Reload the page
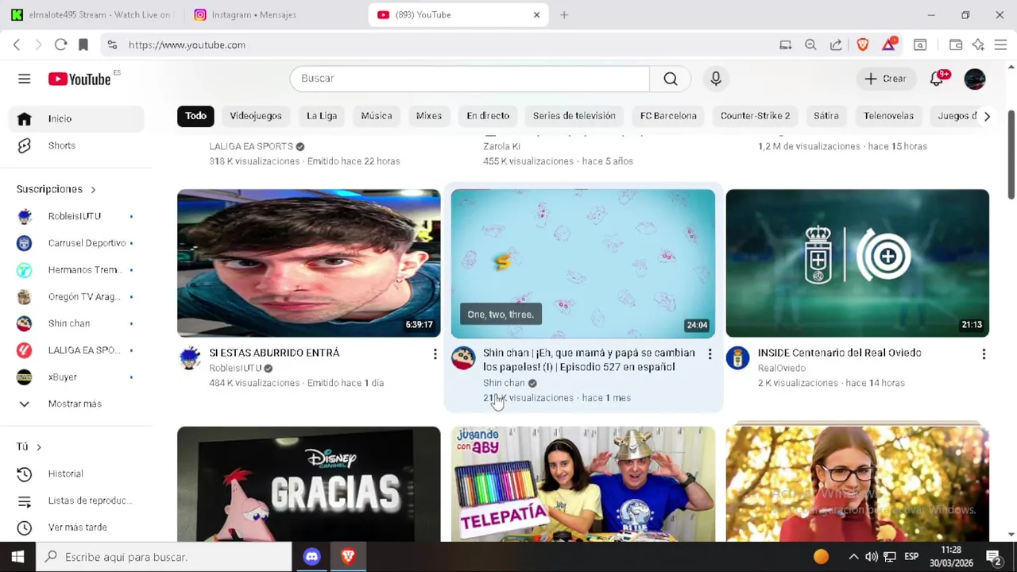 (x=60, y=44)
